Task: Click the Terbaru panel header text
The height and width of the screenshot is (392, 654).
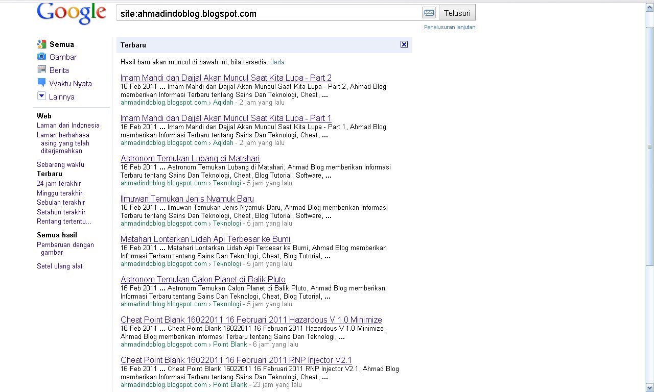Action: point(133,45)
